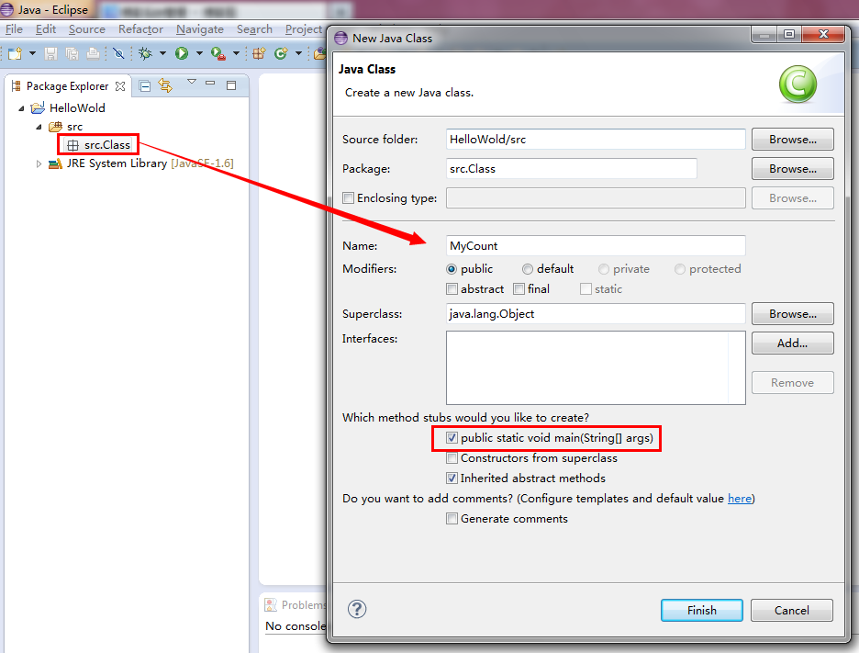The image size is (859, 653).
Task: Click the New wizard toolbar icon
Action: click(x=15, y=53)
